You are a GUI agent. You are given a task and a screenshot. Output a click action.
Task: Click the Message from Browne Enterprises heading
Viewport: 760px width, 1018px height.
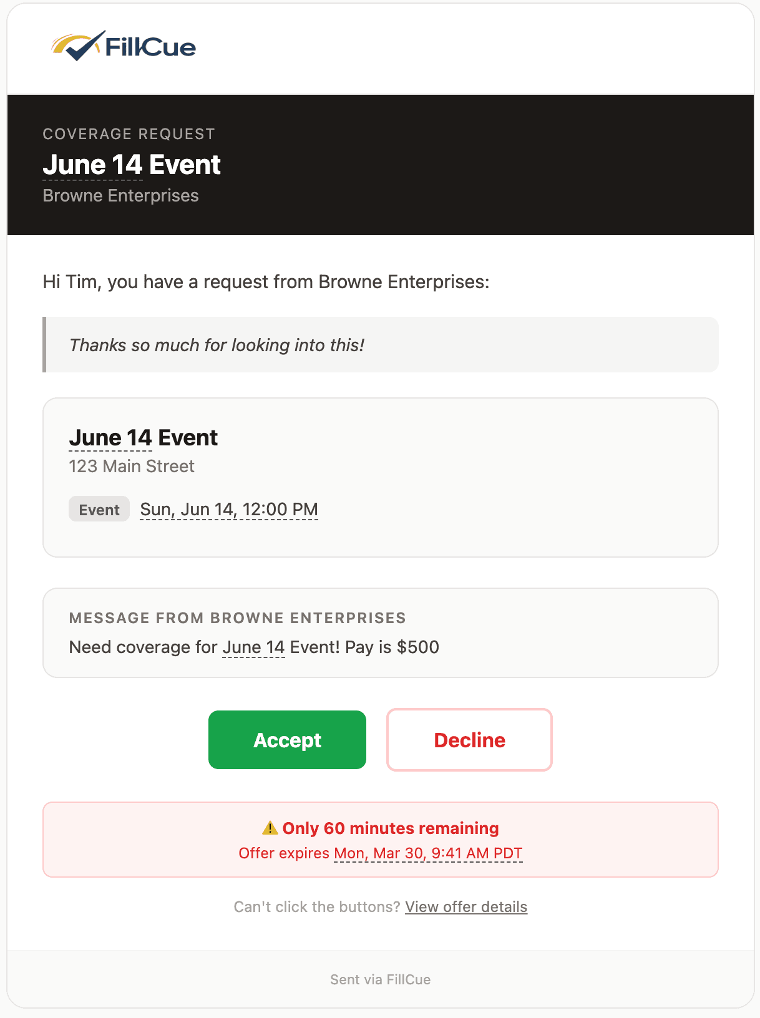point(237,618)
